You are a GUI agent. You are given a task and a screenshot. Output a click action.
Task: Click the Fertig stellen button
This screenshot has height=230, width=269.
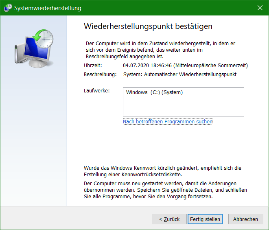205,219
